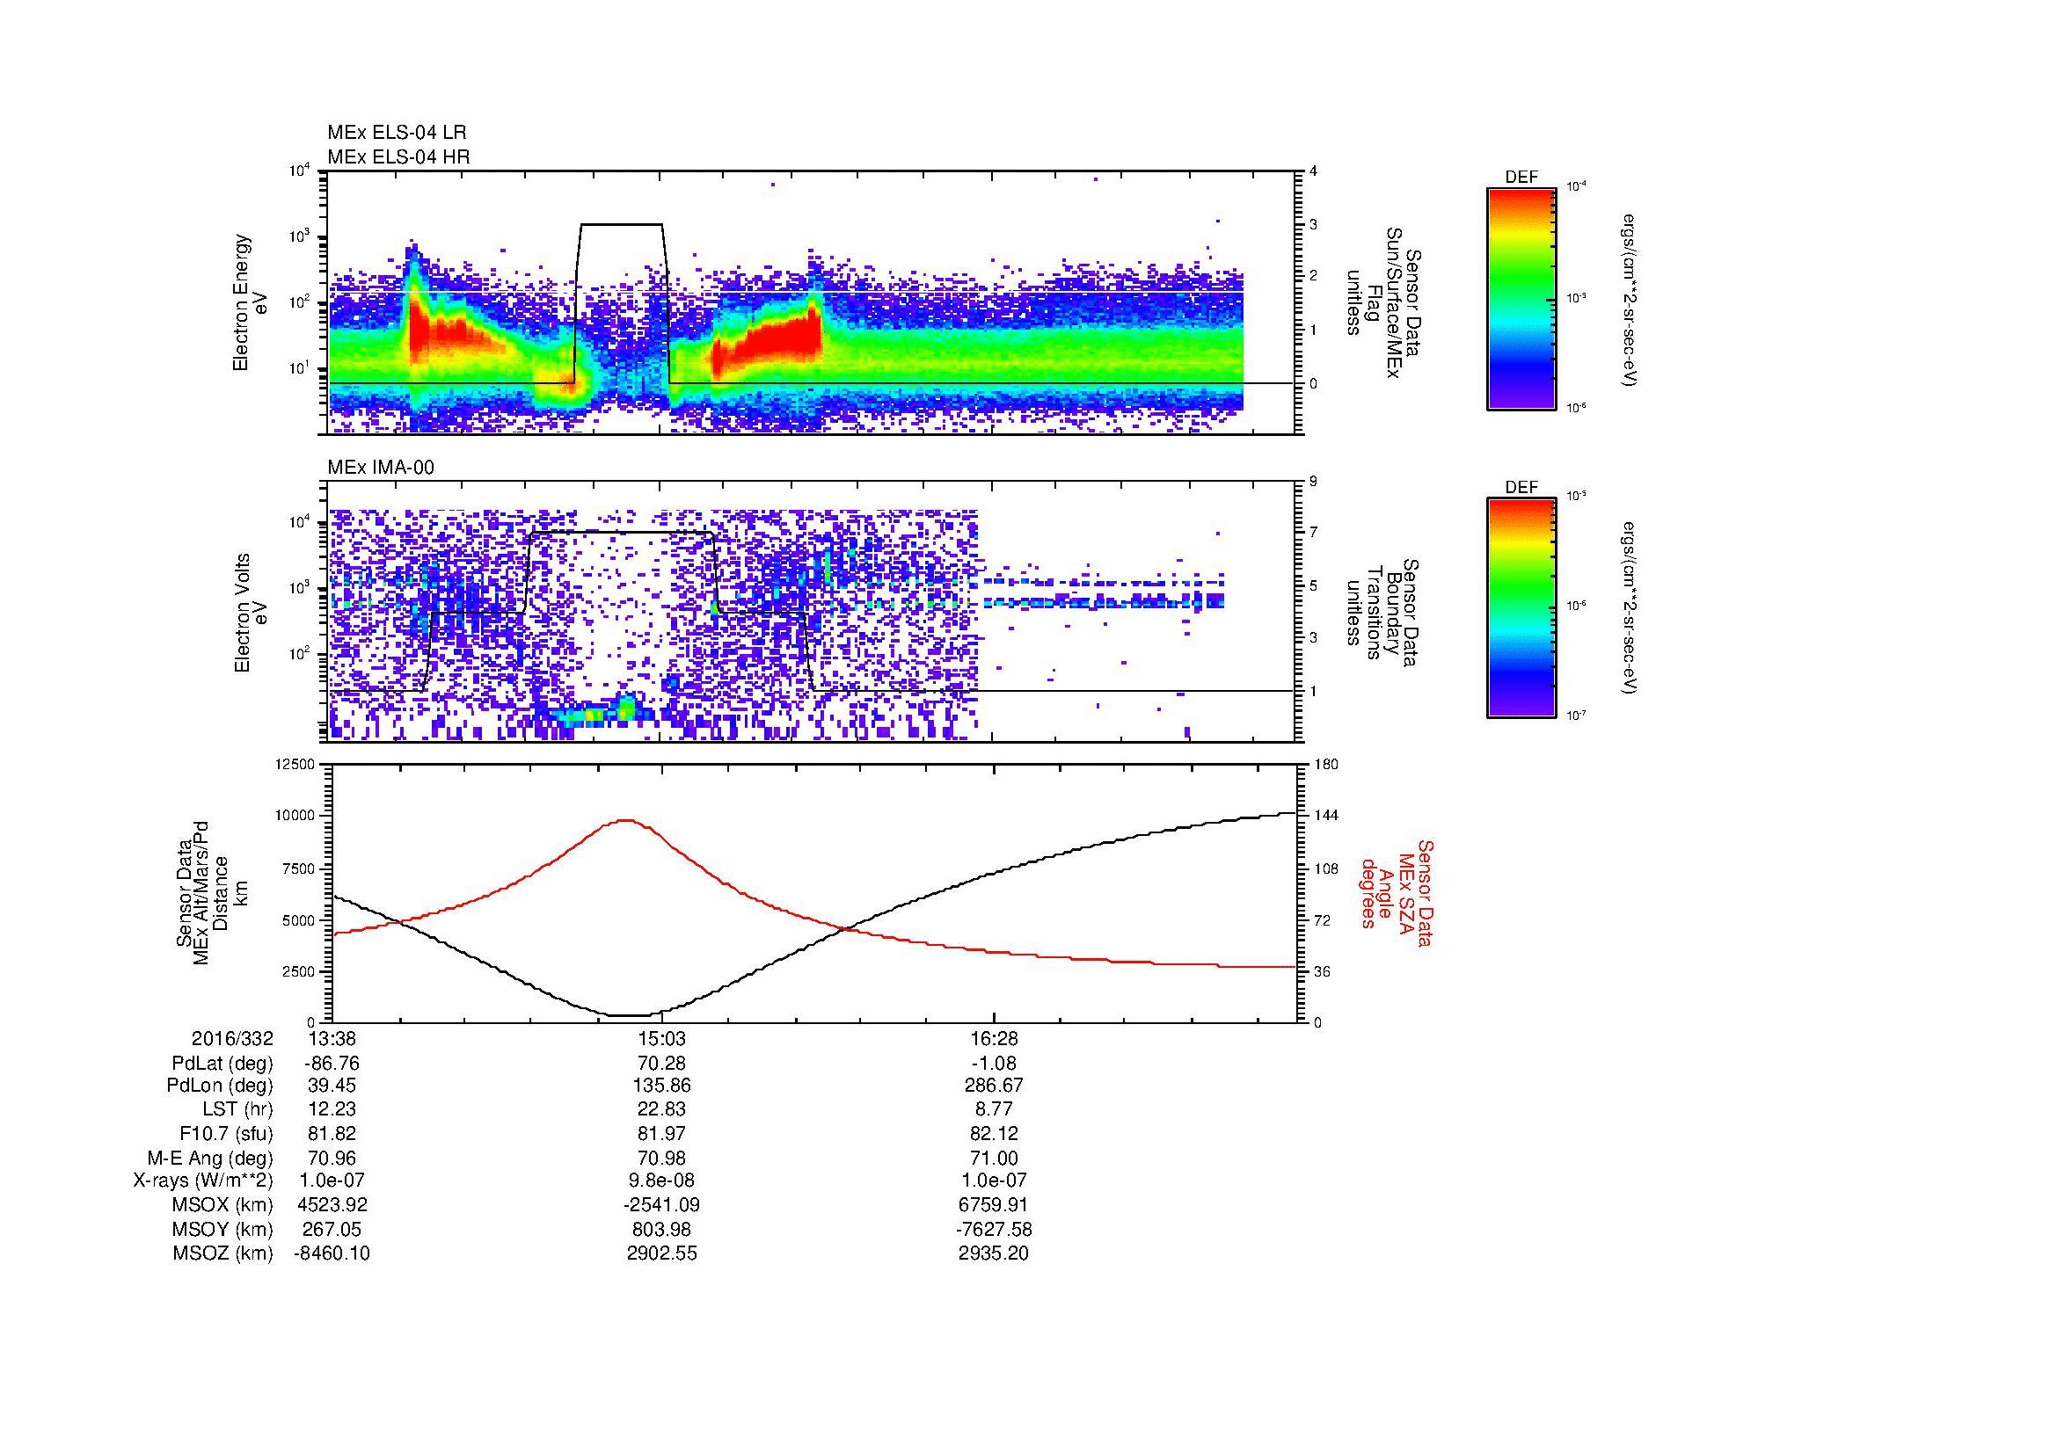Click the M-E Ang value '70.96'
The image size is (2057, 1453).
pos(332,1159)
